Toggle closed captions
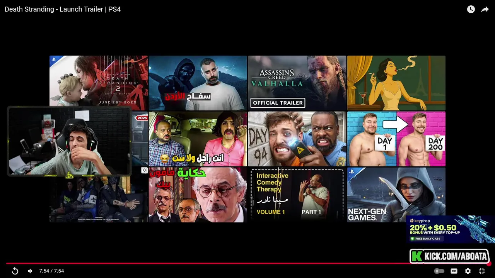The image size is (495, 278). tap(454, 271)
